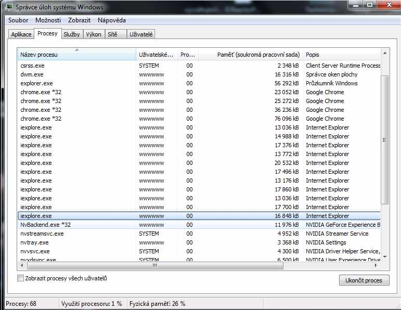Switch to the Výkon tab

[x=94, y=34]
